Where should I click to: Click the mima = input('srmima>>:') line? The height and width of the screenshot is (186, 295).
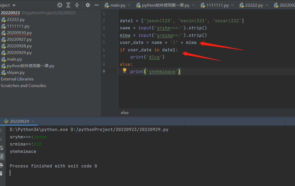[x=163, y=35]
